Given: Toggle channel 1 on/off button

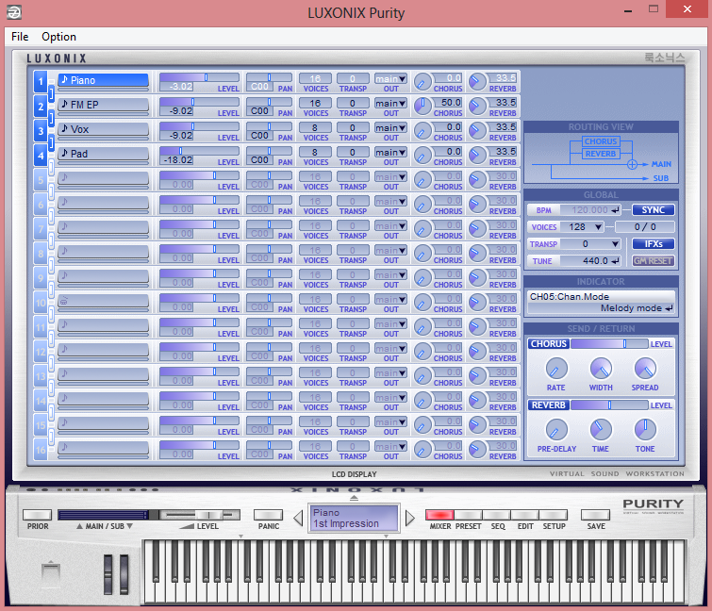Looking at the screenshot, I should point(41,82).
